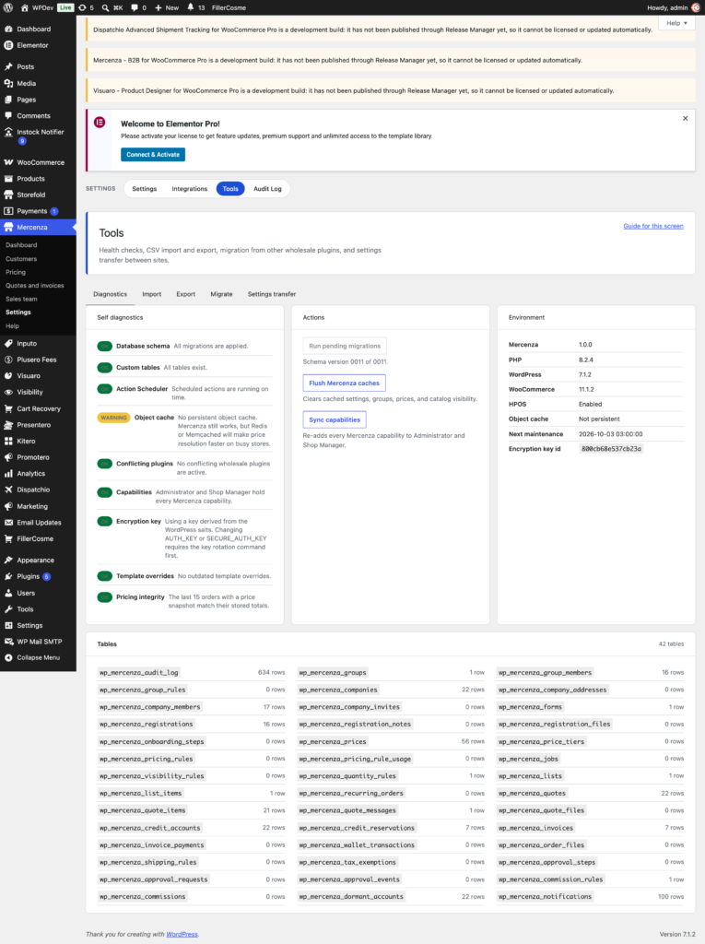This screenshot has width=705, height=944.
Task: Open Email Updates menu item
Action: coord(38,523)
